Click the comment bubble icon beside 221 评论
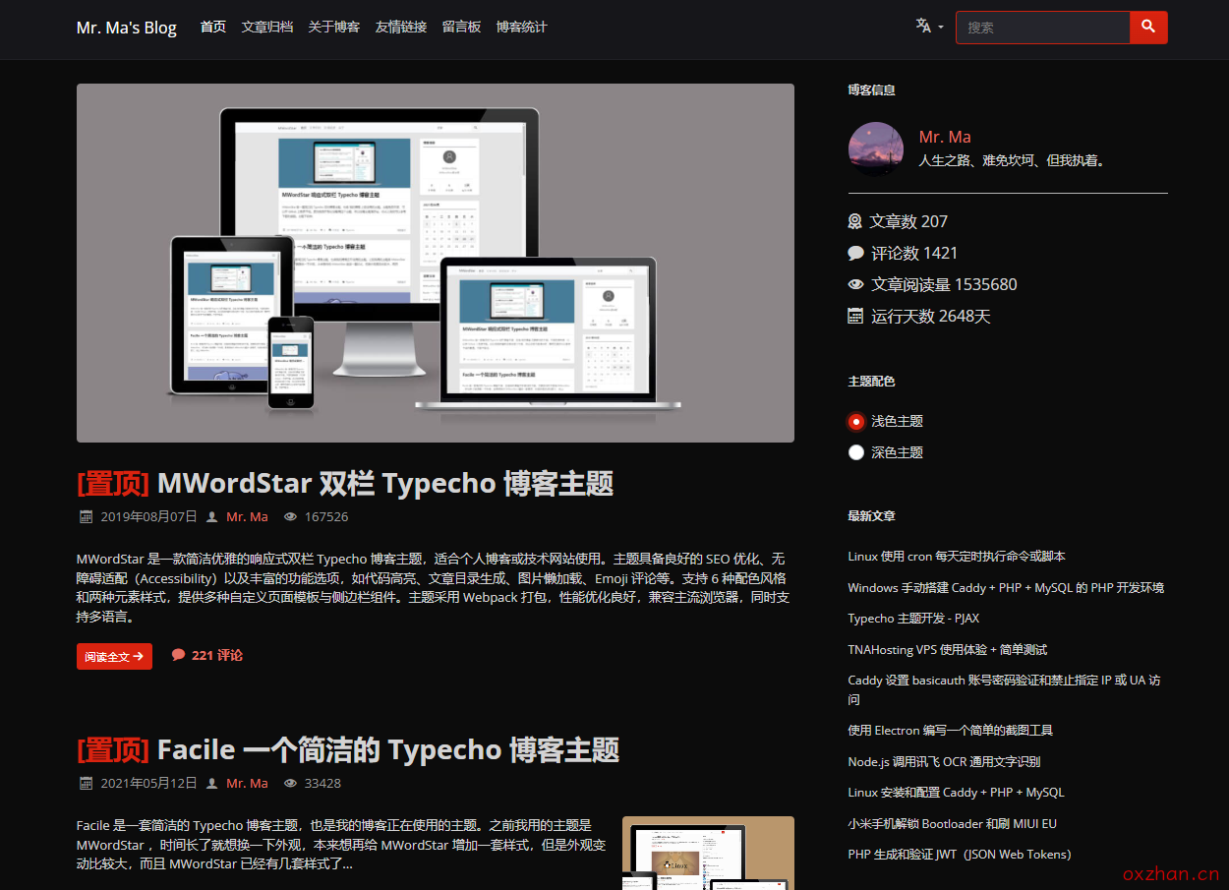Viewport: 1229px width, 890px height. (x=178, y=655)
